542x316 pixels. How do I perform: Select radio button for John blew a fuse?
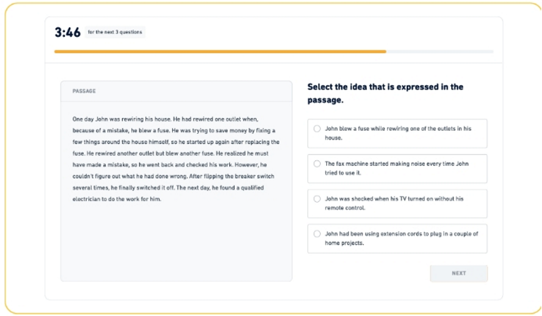pyautogui.click(x=317, y=128)
